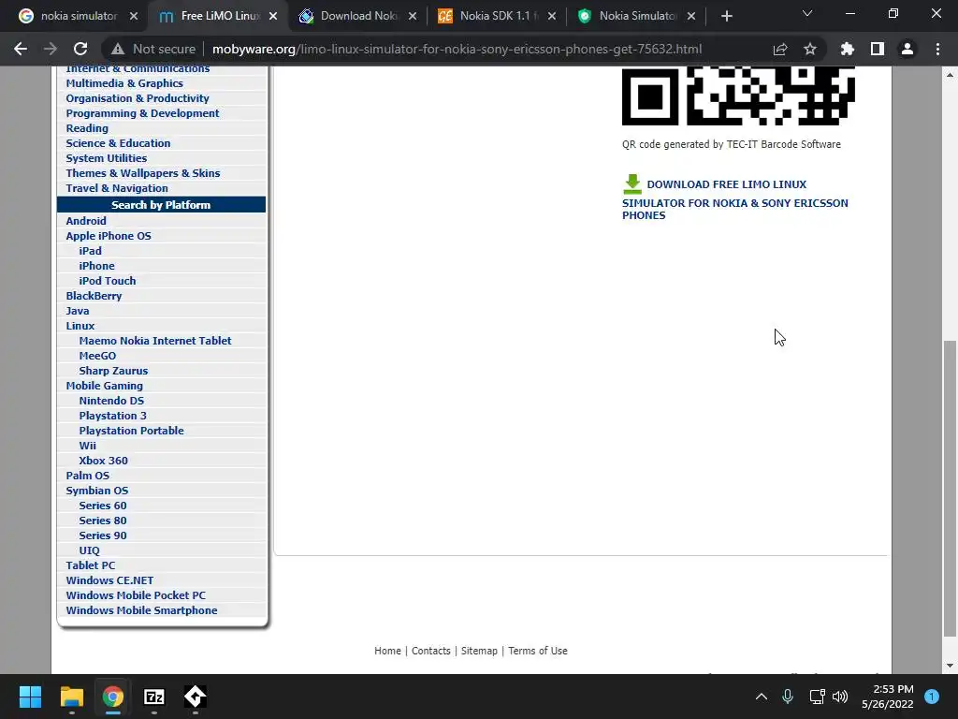
Task: Select the Palm OS platform
Action: [x=88, y=476]
